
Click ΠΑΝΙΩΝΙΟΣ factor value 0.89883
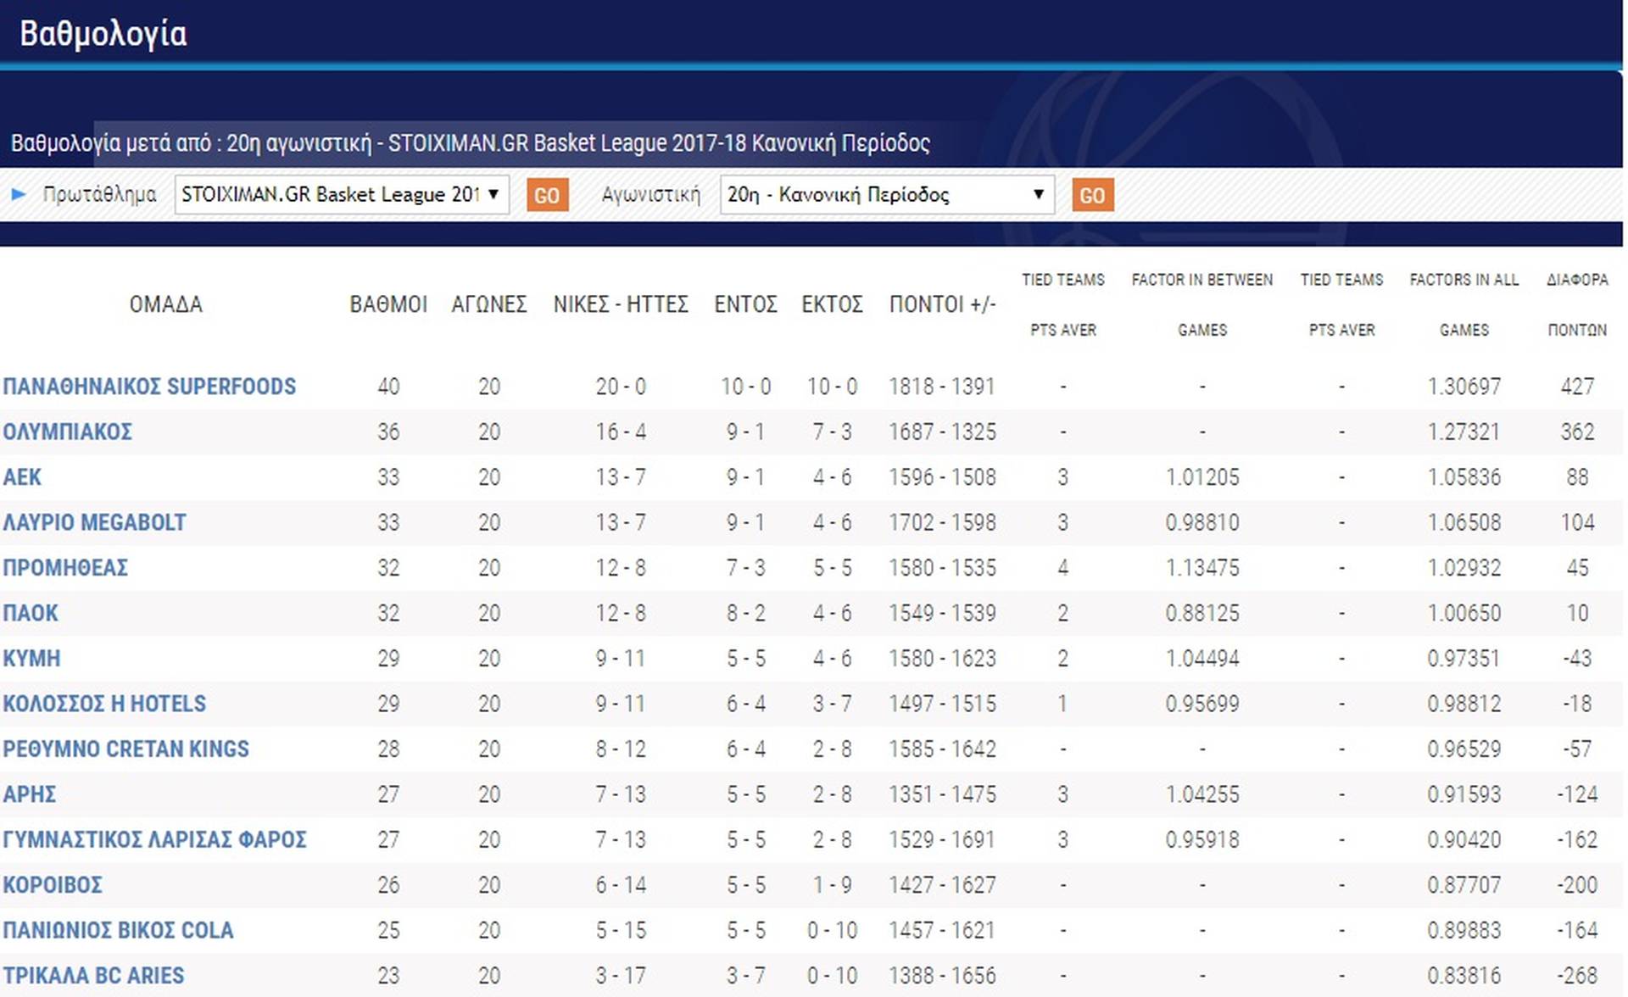coord(1464,930)
